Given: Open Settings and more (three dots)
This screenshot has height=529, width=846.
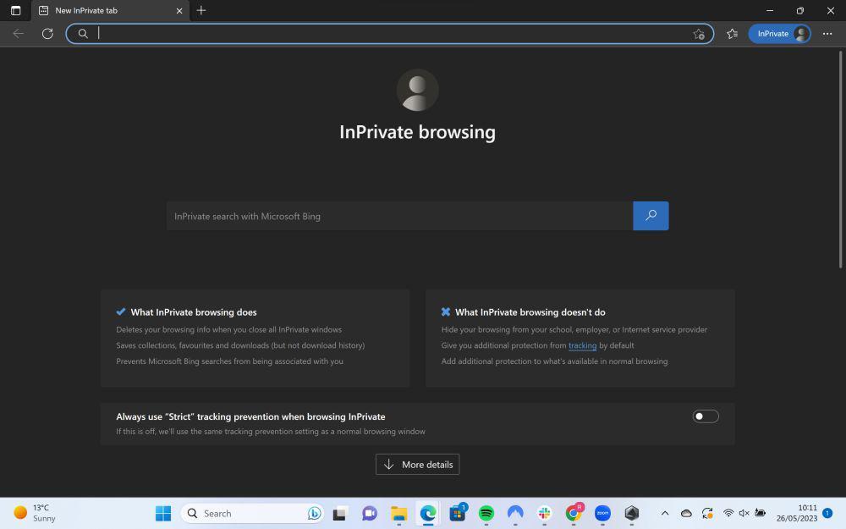Looking at the screenshot, I should (x=827, y=34).
